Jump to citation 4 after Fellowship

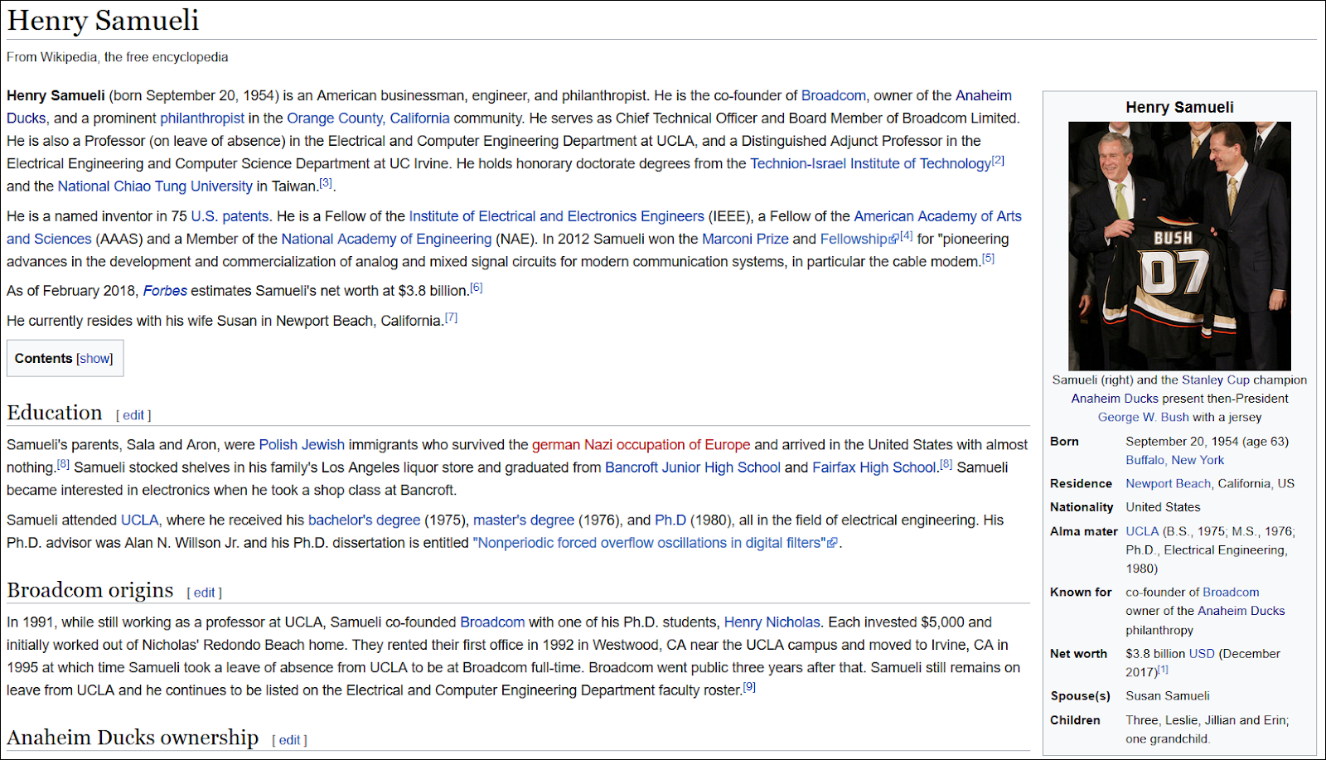tap(907, 236)
